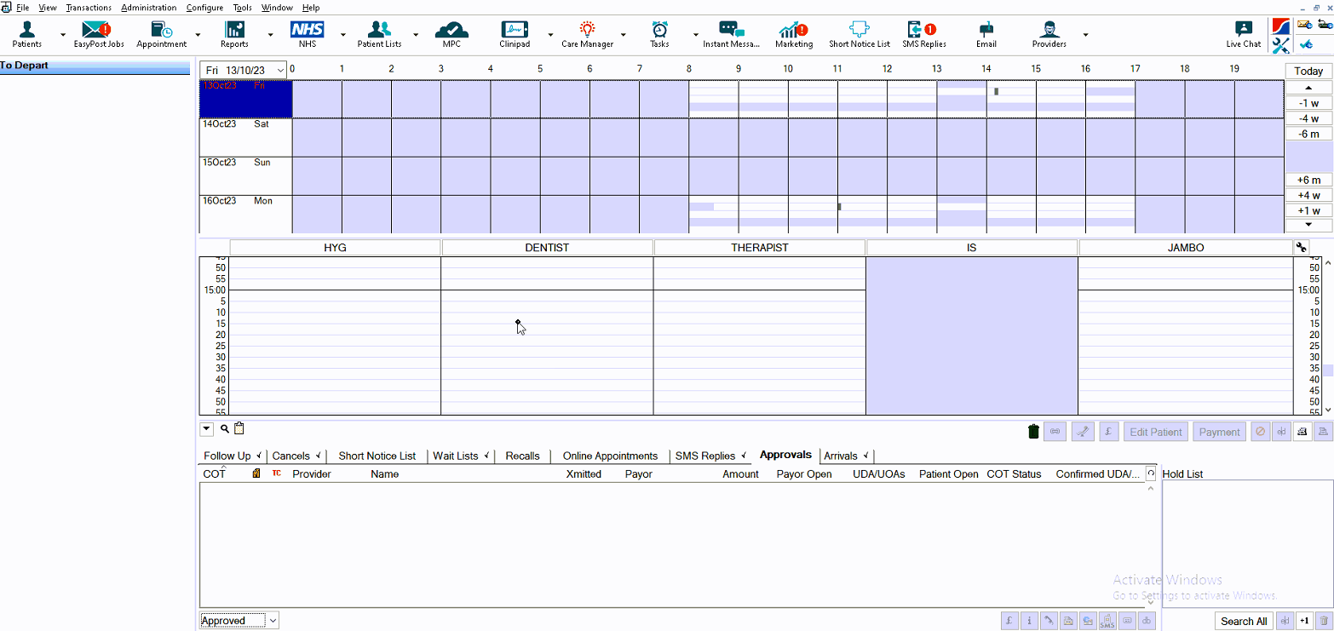Open the Patients toolbar icon
Image resolution: width=1334 pixels, height=631 pixels.
point(27,34)
